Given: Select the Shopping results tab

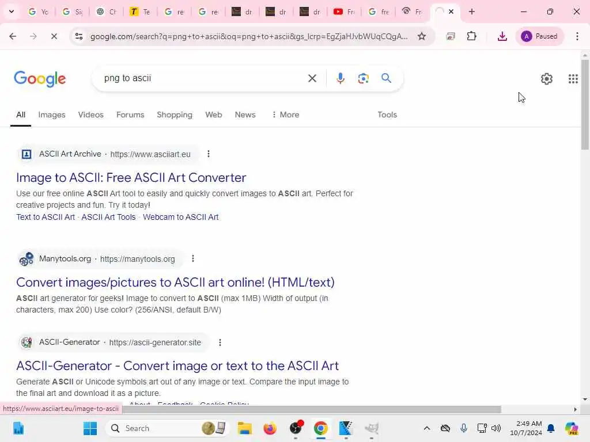Looking at the screenshot, I should click(175, 115).
